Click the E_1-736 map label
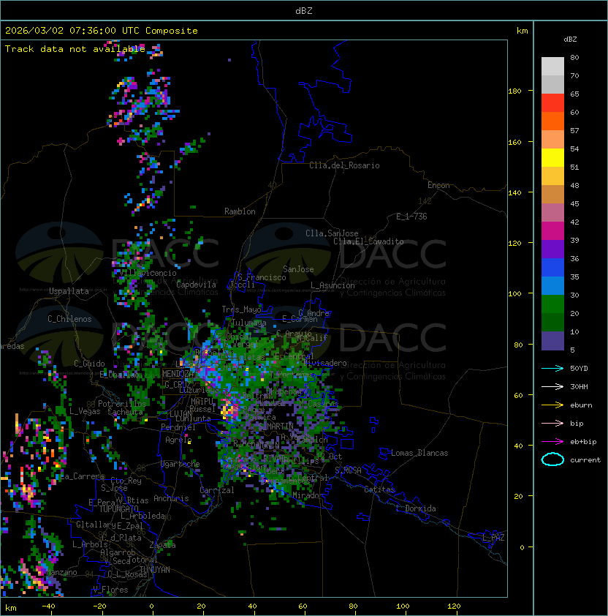 (411, 217)
